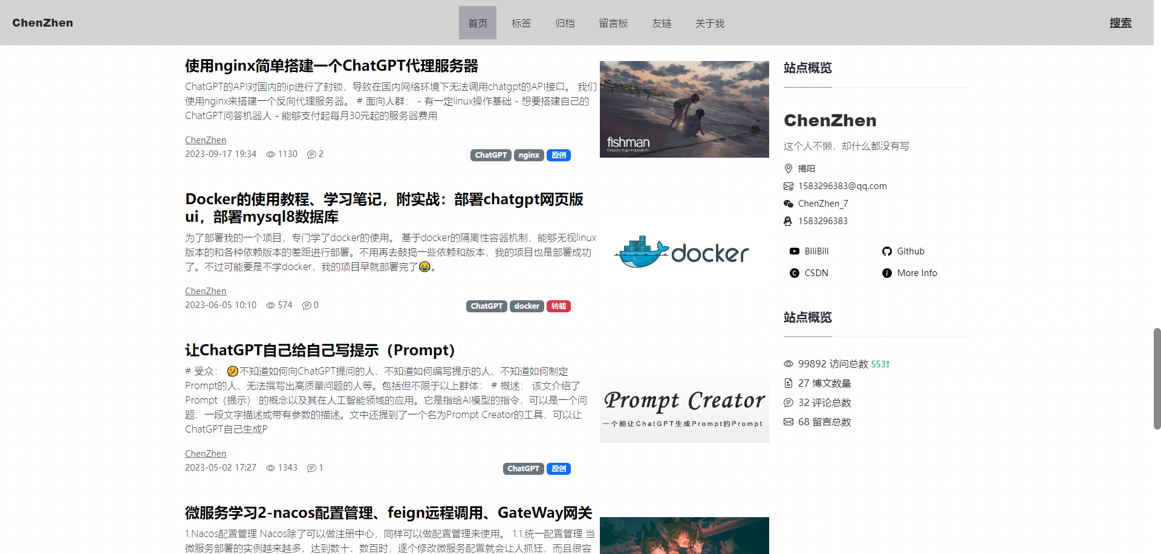
Task: Click ChenZhen author link under Prompt article
Action: pyautogui.click(x=205, y=453)
